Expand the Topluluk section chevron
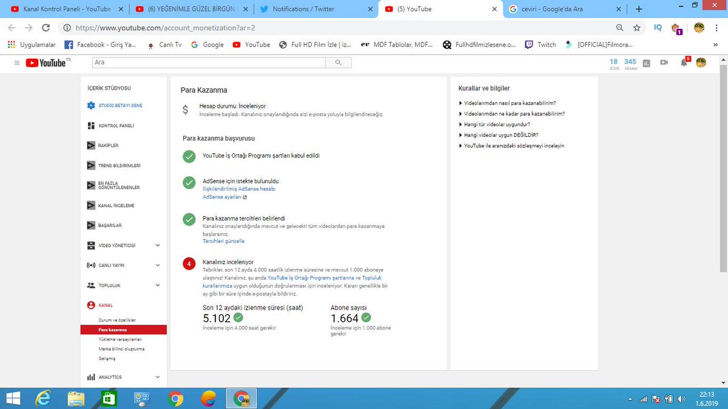Viewport: 728px width, 409px height. pyautogui.click(x=158, y=285)
